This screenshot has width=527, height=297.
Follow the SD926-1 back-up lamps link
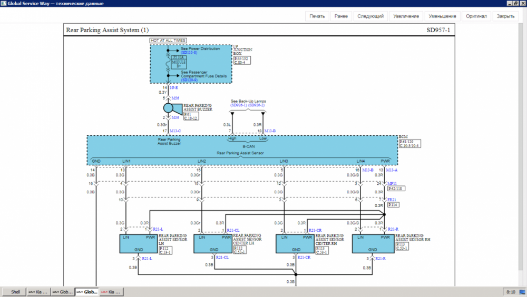239,105
